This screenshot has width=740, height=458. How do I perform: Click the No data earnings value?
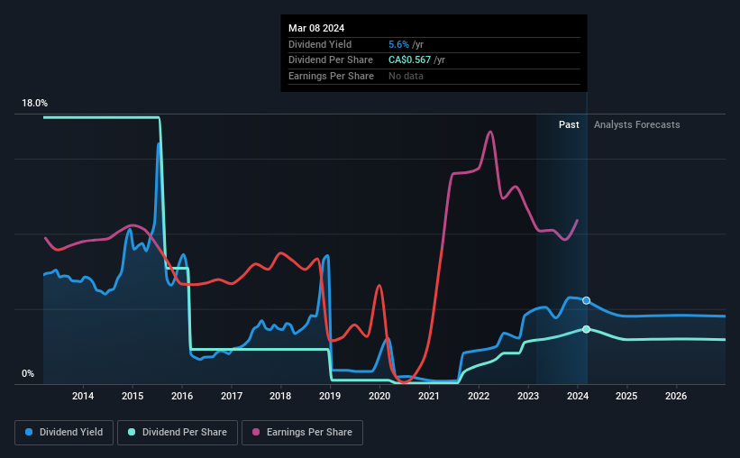[x=406, y=76]
